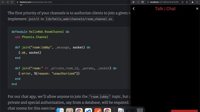Viewport: 200px width, 112px height.
Task: Click the defmodule keyword in the code block
Action: tap(19, 32)
